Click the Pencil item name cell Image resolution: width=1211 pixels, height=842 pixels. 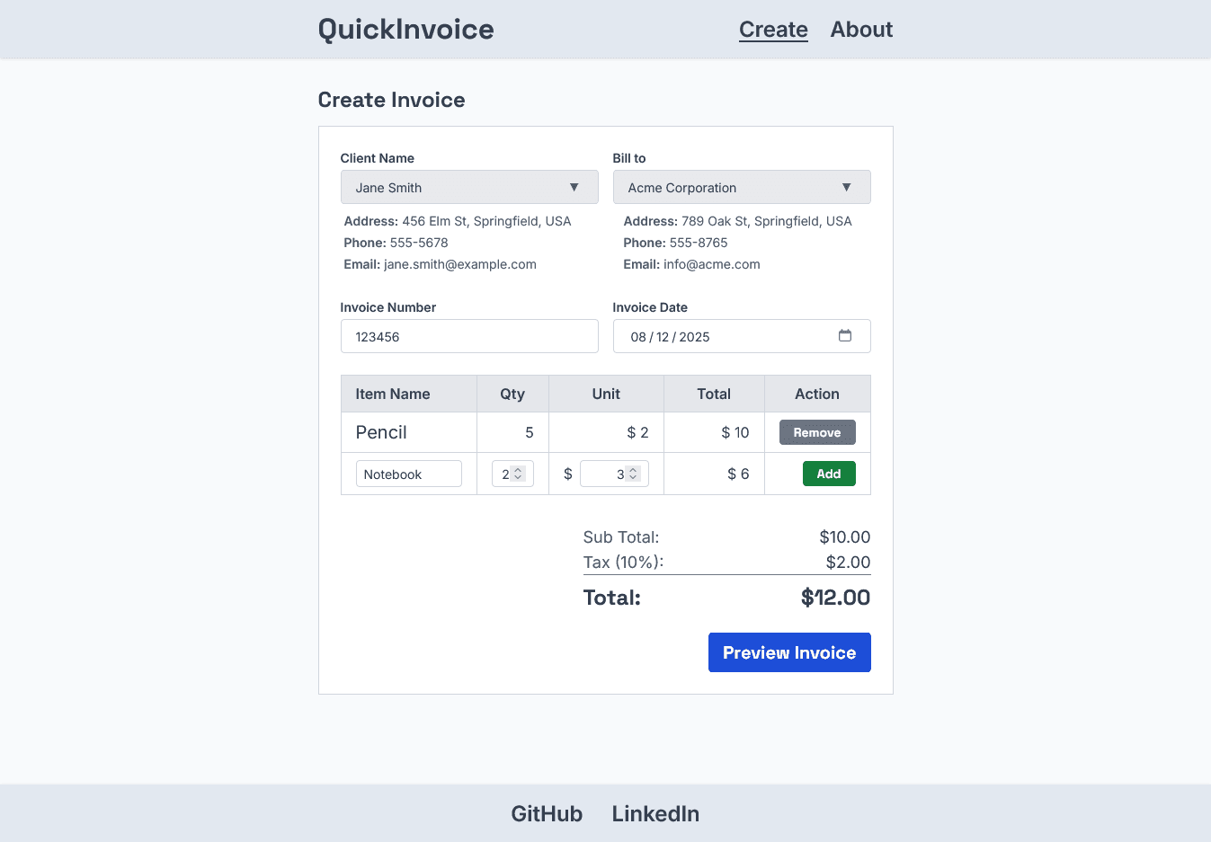pos(381,432)
